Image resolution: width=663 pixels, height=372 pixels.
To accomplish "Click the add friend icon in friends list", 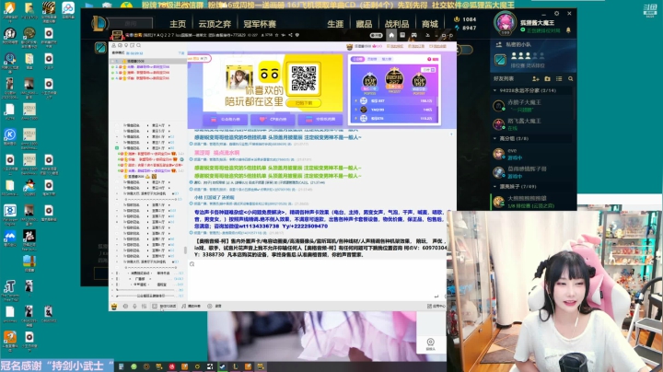I will tap(536, 78).
